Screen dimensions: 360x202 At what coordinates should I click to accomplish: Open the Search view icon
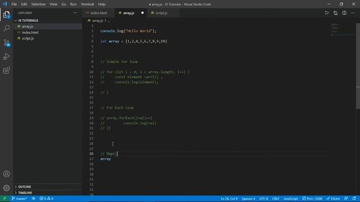click(x=6, y=28)
